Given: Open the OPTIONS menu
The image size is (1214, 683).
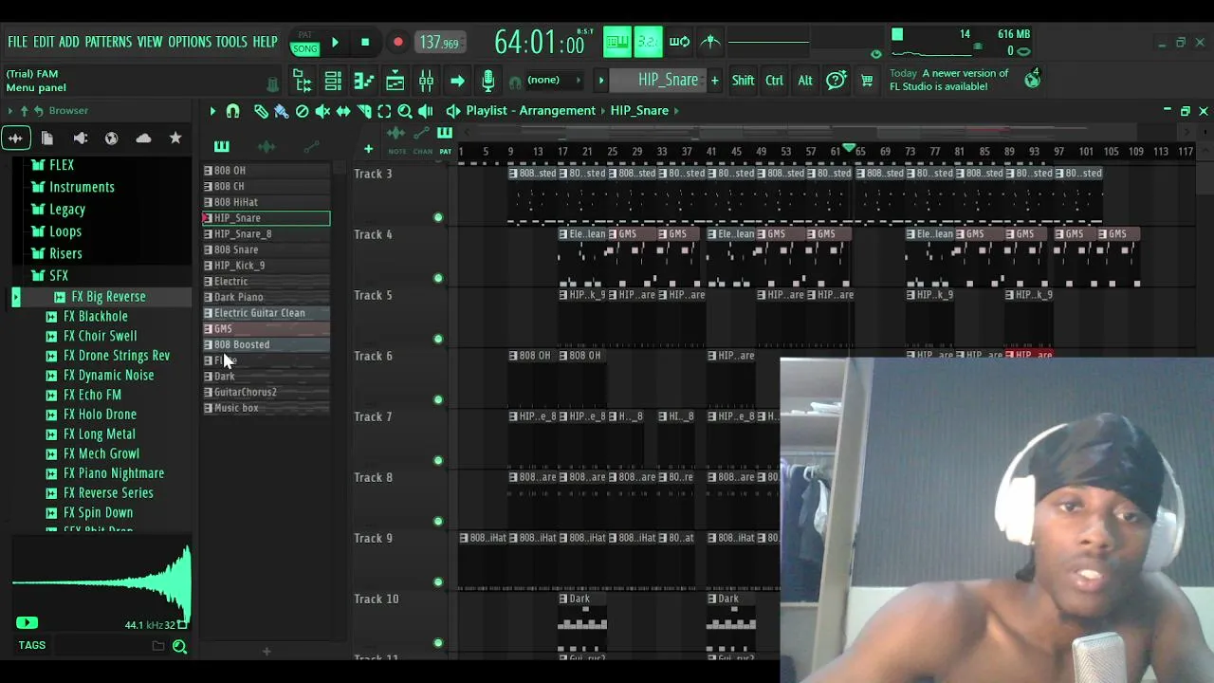Looking at the screenshot, I should pos(190,42).
